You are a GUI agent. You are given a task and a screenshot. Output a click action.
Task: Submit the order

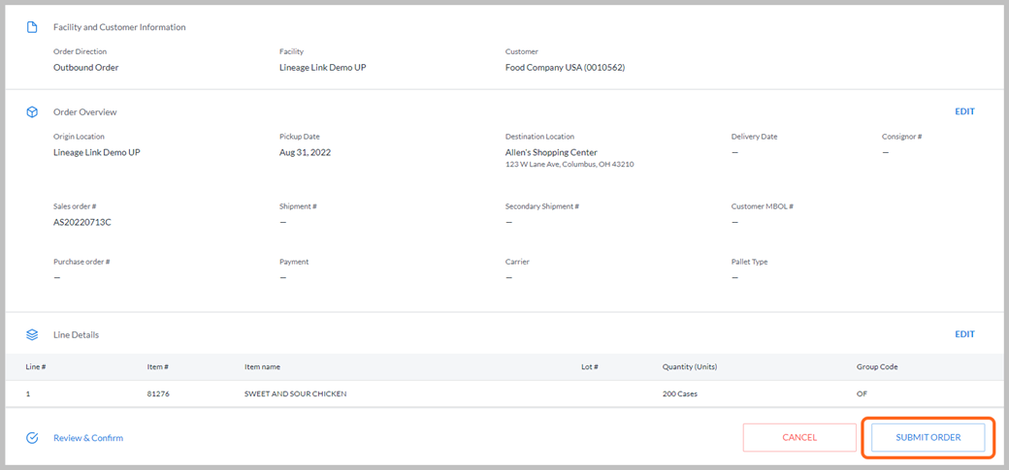928,437
